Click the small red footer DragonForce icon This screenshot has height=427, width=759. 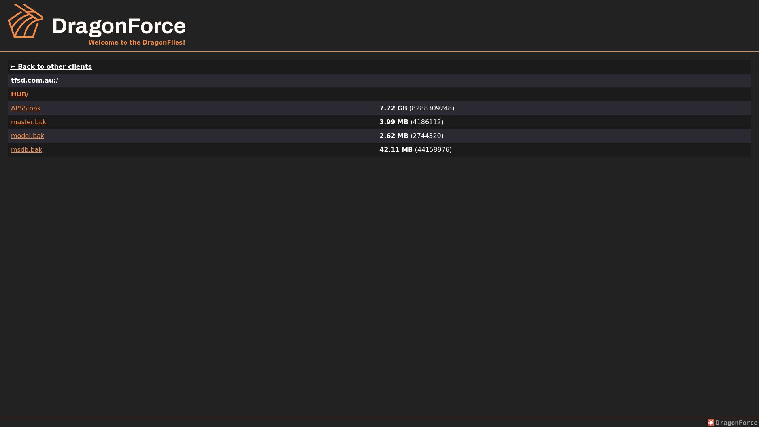point(711,423)
